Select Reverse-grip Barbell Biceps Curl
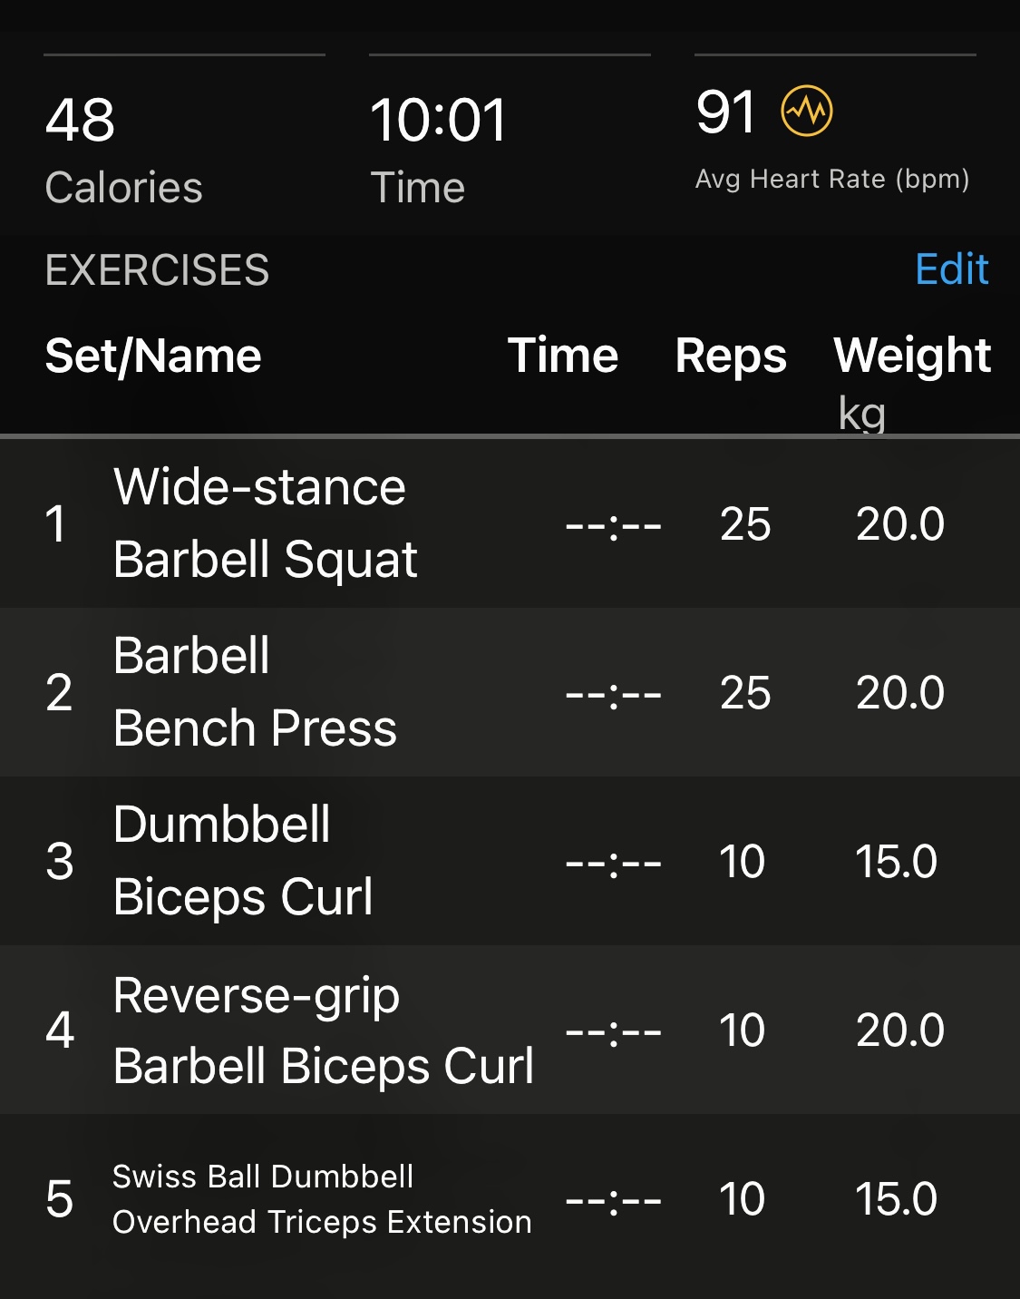This screenshot has height=1299, width=1020. 323,1030
